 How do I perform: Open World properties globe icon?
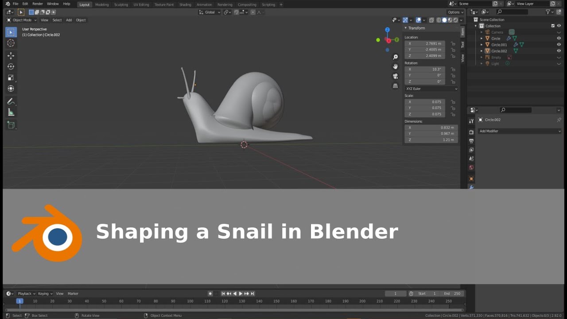[x=471, y=167]
